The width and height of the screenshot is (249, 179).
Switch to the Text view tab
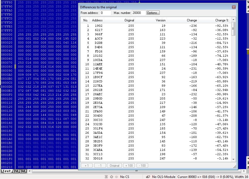tap(6, 171)
